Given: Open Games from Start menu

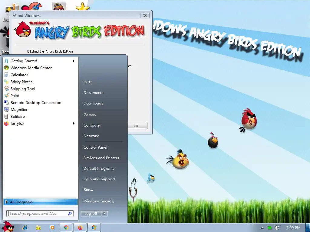Looking at the screenshot, I should (90, 115).
